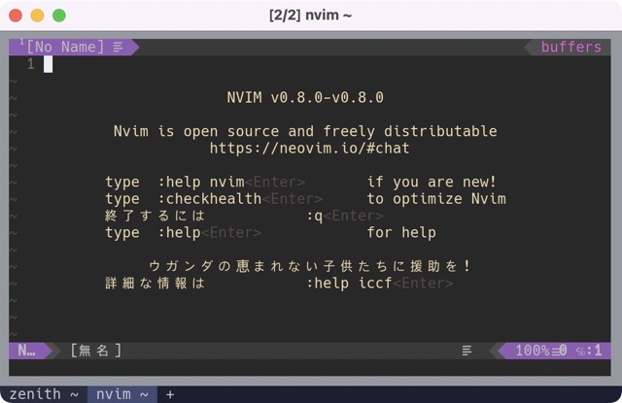622x403 pixels.
Task: Click the 'if you are new!' text
Action: (432, 182)
